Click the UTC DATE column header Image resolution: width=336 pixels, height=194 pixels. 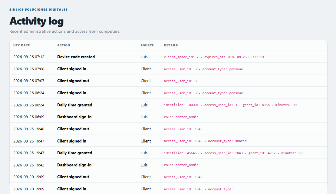point(21,45)
